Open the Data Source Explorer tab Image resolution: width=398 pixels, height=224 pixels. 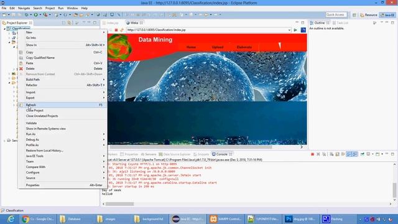click(174, 154)
